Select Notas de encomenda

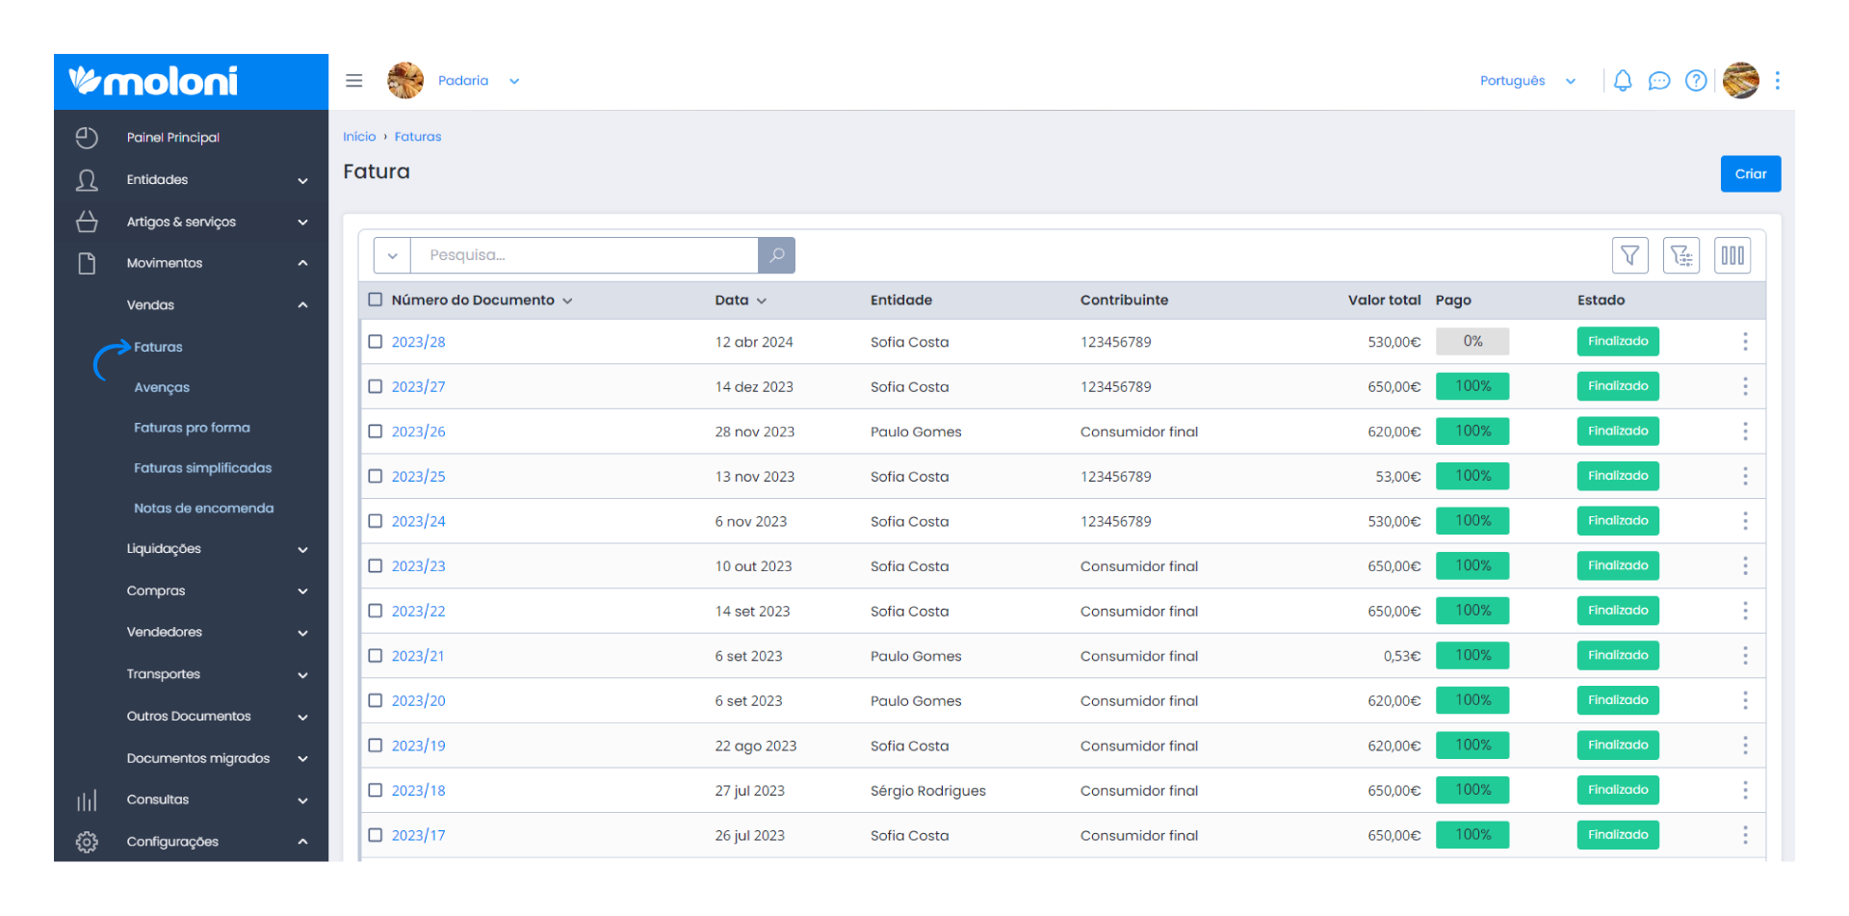[203, 509]
